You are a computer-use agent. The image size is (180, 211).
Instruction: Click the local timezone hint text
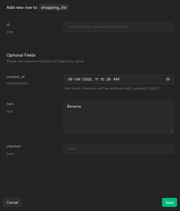point(111,89)
